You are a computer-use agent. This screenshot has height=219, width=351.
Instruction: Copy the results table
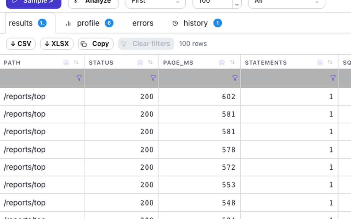pos(95,44)
